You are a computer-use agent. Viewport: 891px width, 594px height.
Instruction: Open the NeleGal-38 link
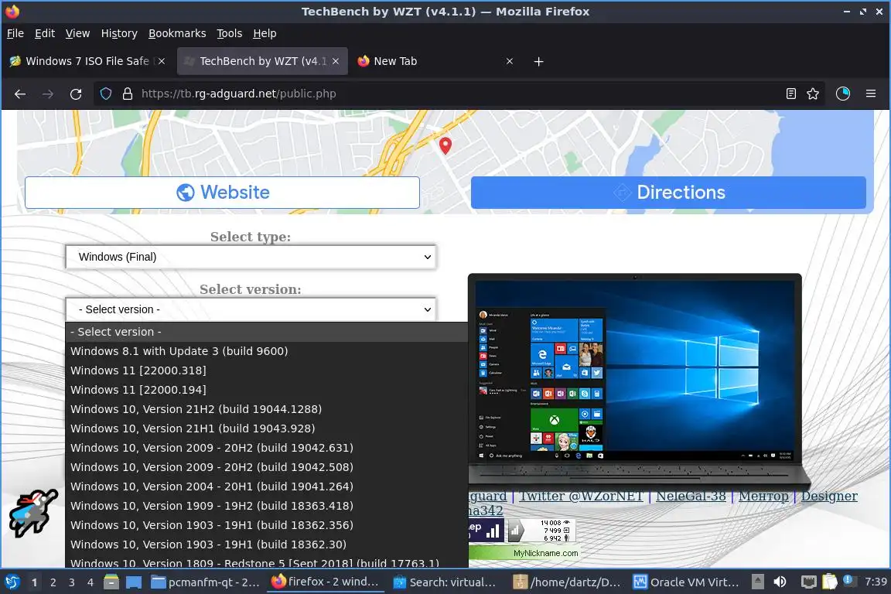[691, 497]
